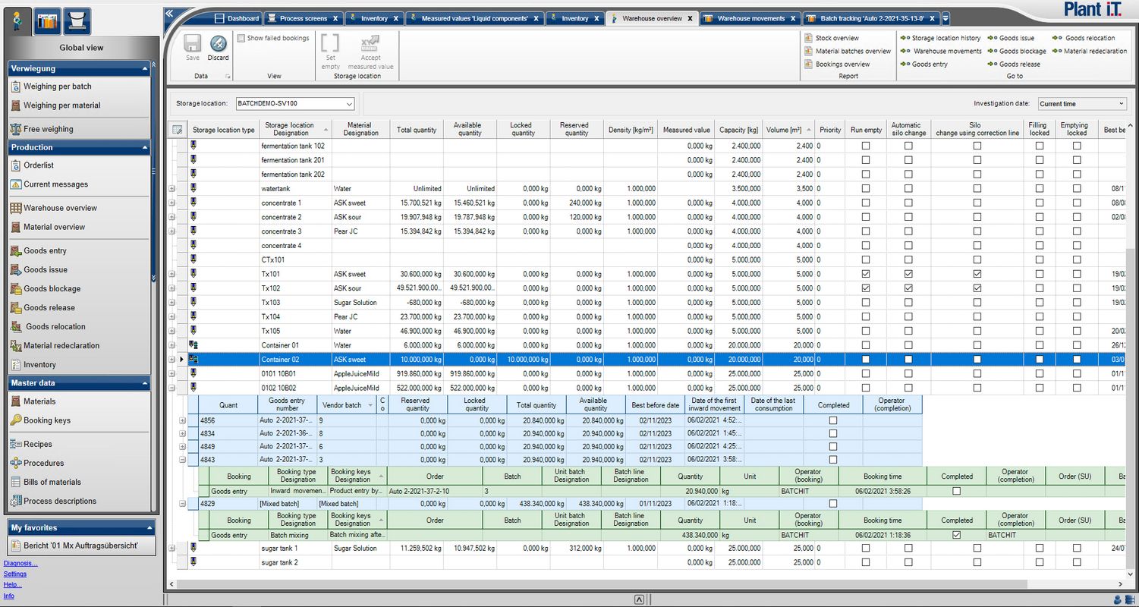Collapse quant 4843 row

pyautogui.click(x=182, y=459)
